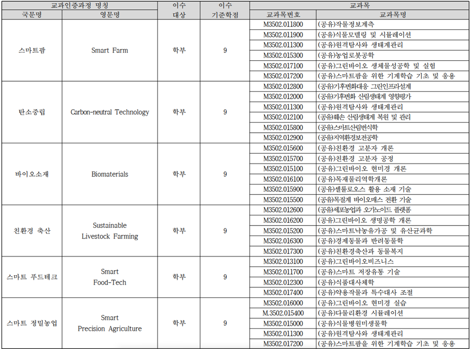Select the 바이오소재 row label
This screenshot has width=470, height=349.
click(x=32, y=174)
